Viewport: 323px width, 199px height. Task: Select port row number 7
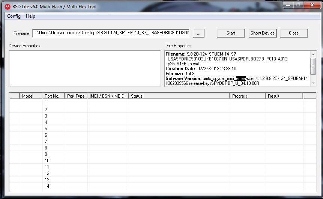click(163, 141)
